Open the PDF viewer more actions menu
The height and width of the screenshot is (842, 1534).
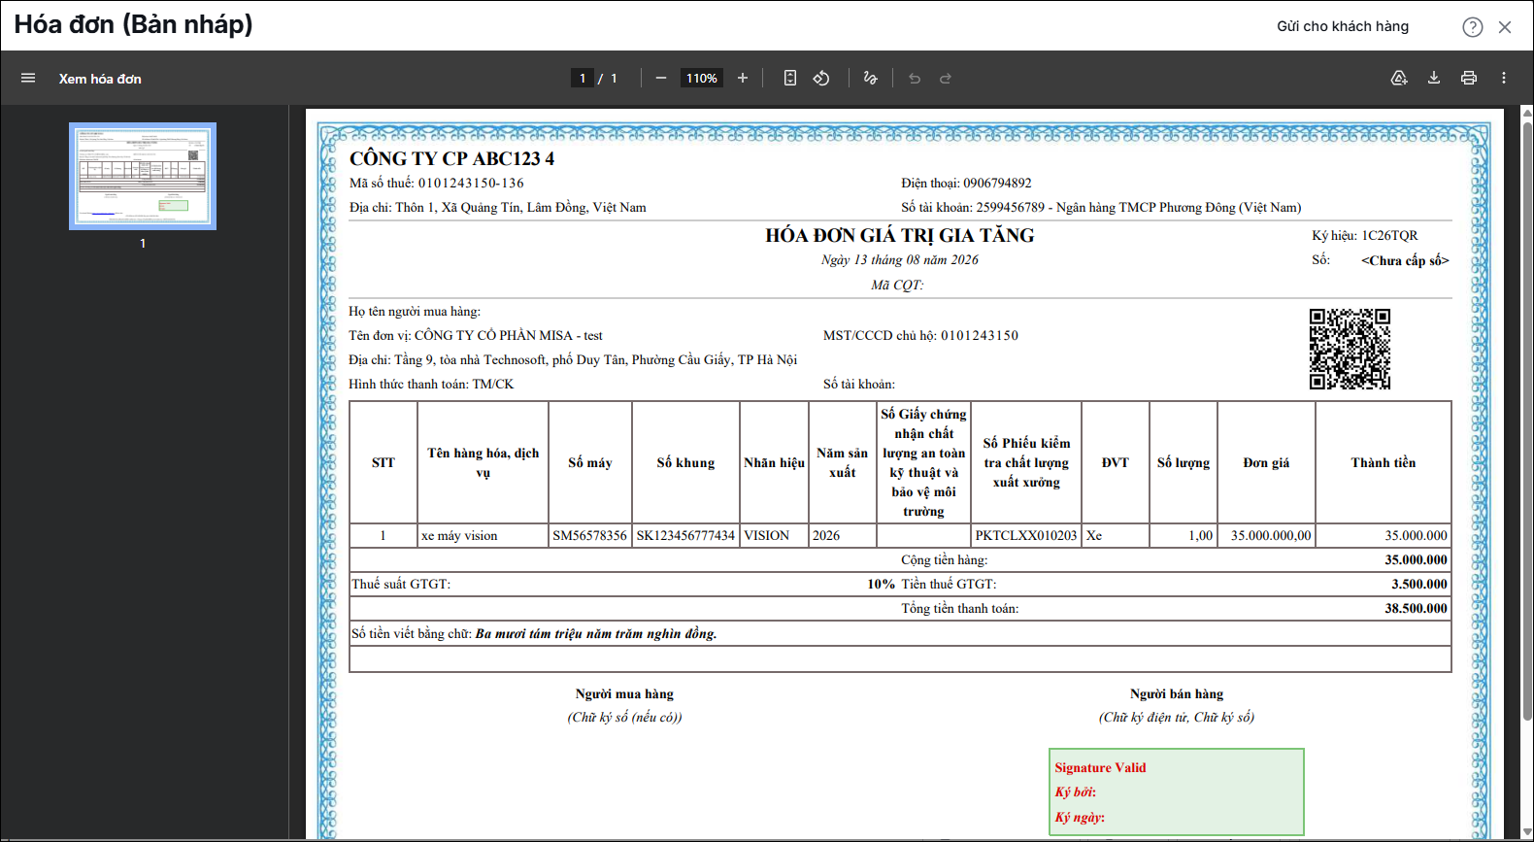coord(1504,78)
